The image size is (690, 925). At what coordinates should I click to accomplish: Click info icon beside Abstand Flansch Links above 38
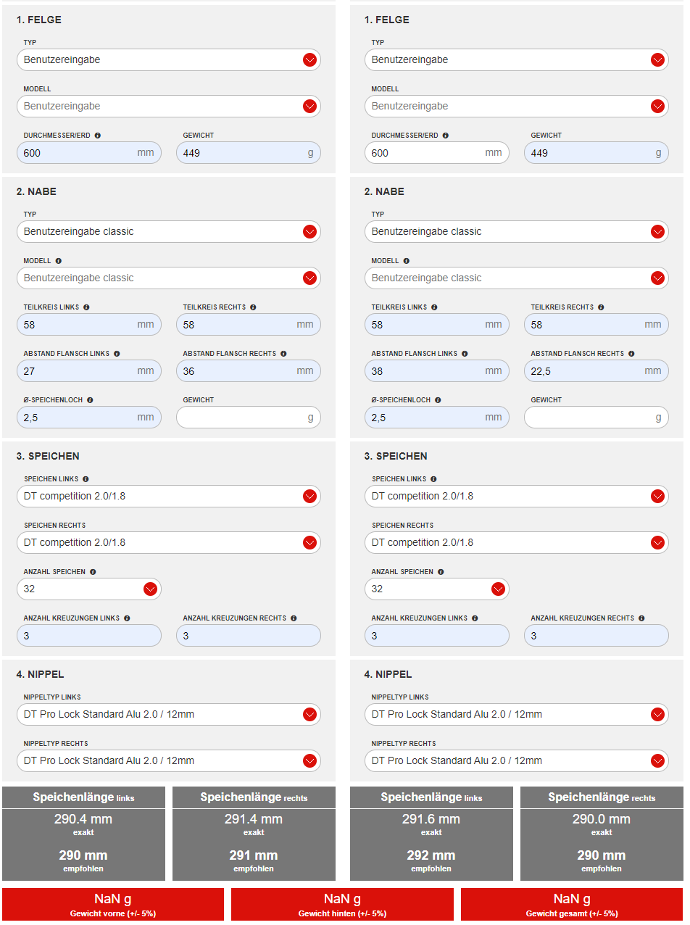pyautogui.click(x=465, y=354)
